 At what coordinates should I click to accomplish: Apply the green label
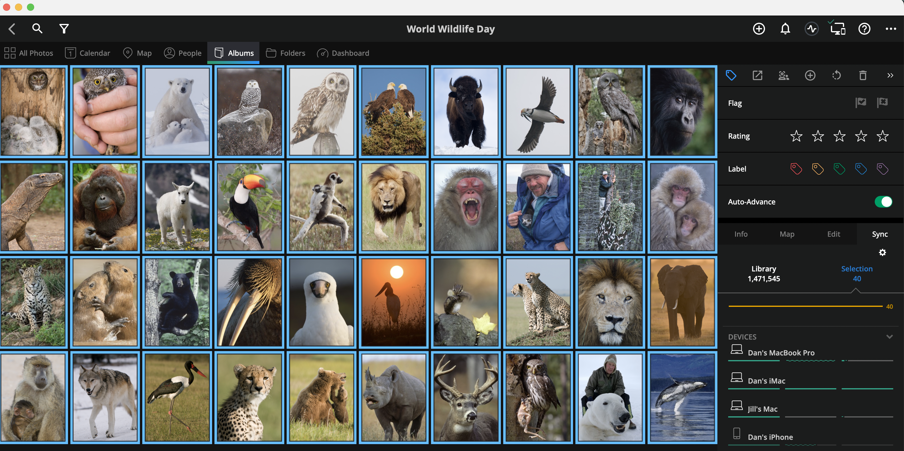pyautogui.click(x=839, y=169)
